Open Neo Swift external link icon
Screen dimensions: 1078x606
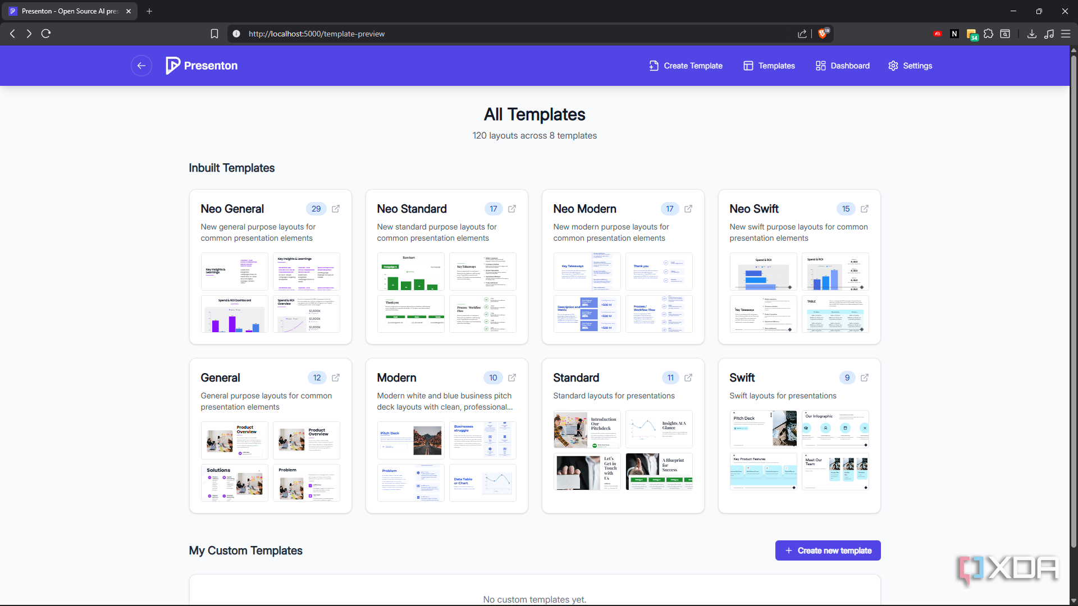865,209
